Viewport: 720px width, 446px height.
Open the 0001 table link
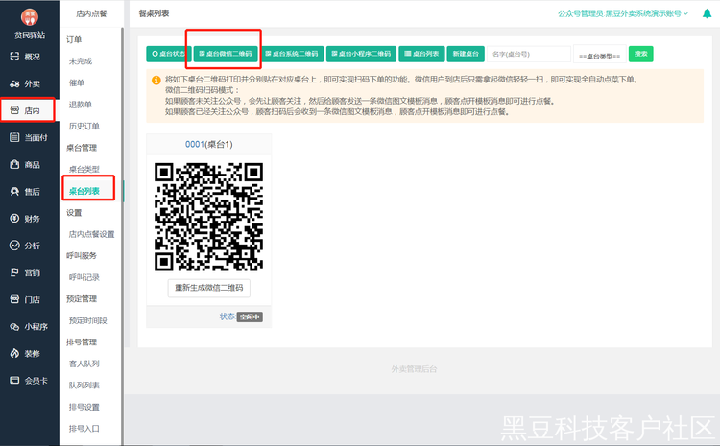tap(195, 144)
